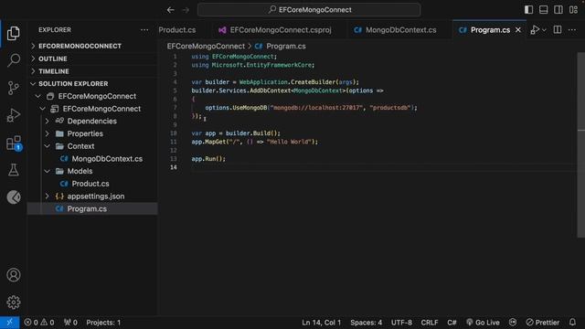Open the Manage gear icon
The height and width of the screenshot is (329, 585).
[x=14, y=302]
